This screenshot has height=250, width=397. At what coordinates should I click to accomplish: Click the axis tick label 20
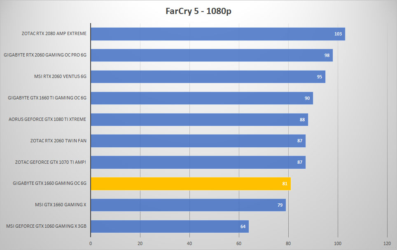[x=140, y=243]
